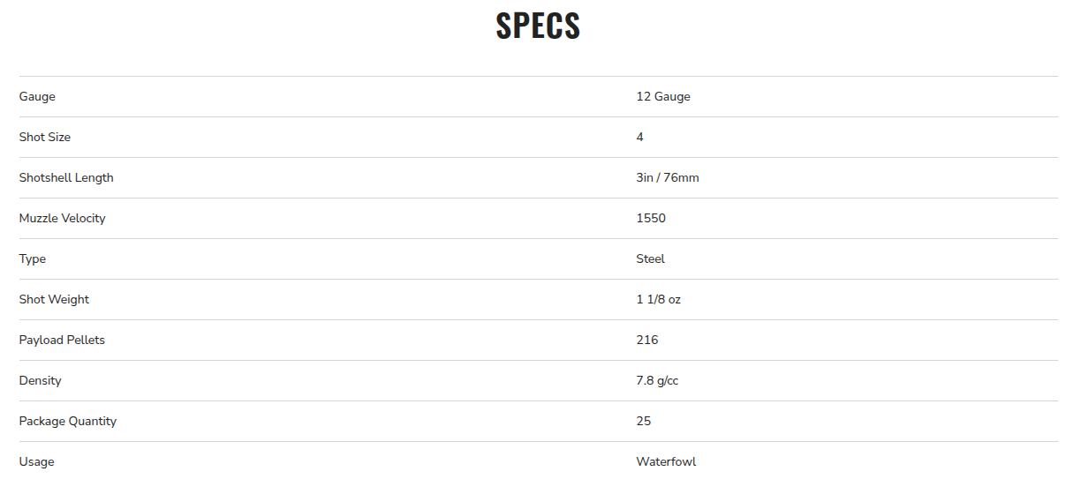Click the 12 Gauge value

click(663, 97)
